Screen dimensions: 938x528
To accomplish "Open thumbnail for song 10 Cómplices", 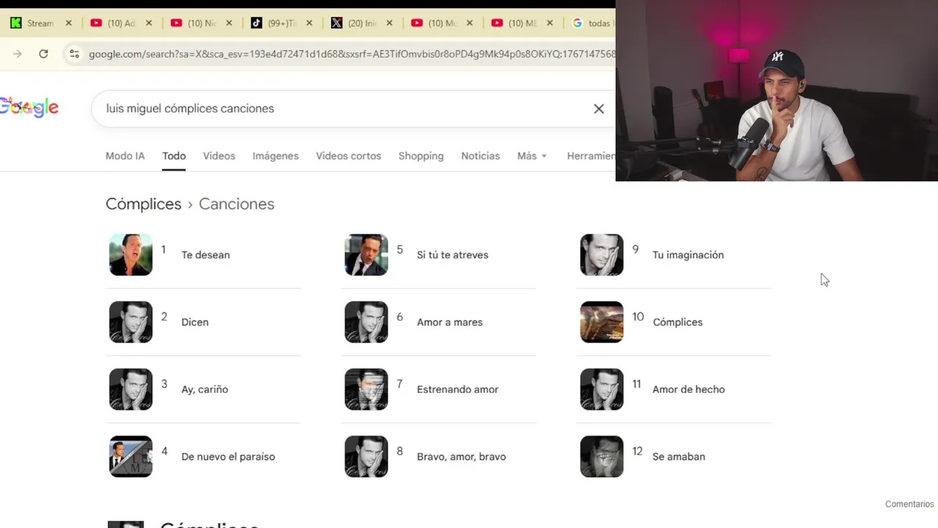I will (x=602, y=322).
